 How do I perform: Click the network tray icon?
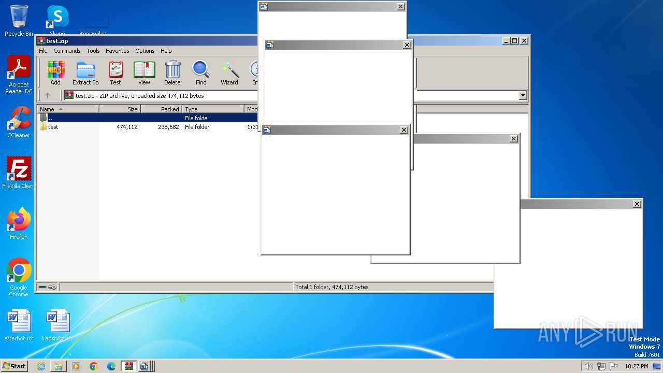click(x=601, y=366)
